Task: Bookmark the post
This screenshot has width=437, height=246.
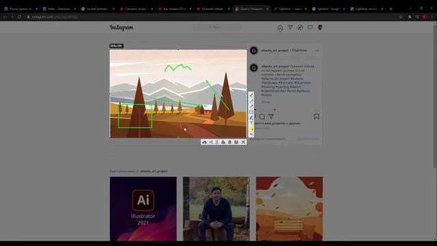Action: click(316, 117)
